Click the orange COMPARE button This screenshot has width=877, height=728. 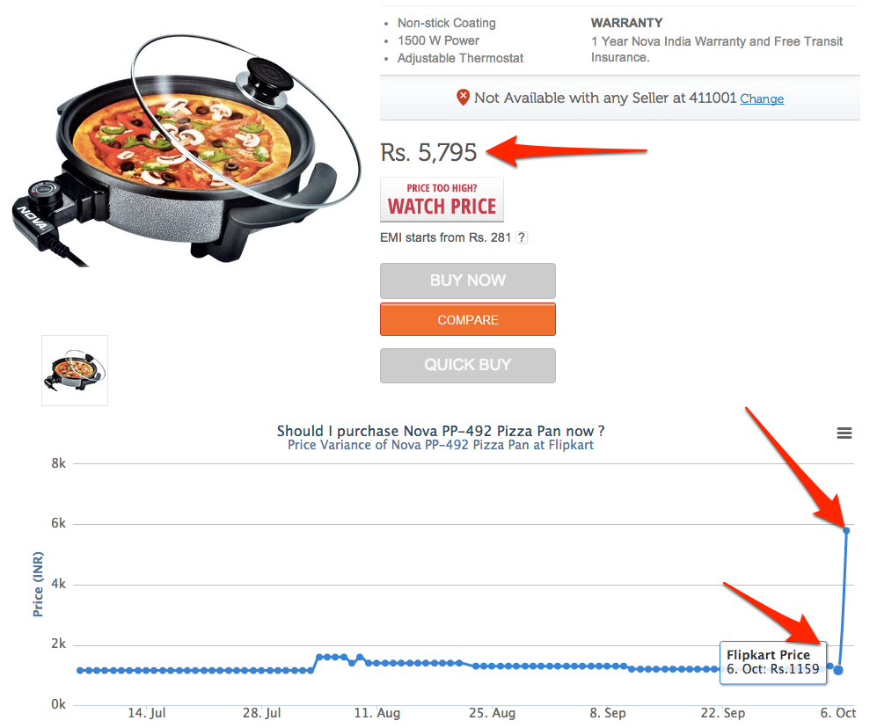pyautogui.click(x=468, y=320)
